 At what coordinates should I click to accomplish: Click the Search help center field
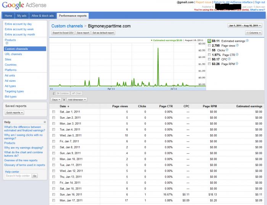18,176
